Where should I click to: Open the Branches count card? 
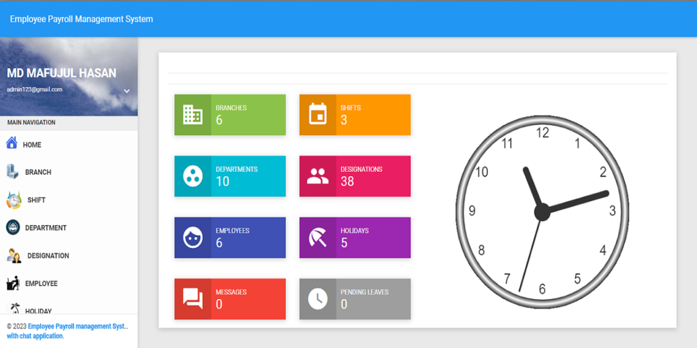coord(230,115)
